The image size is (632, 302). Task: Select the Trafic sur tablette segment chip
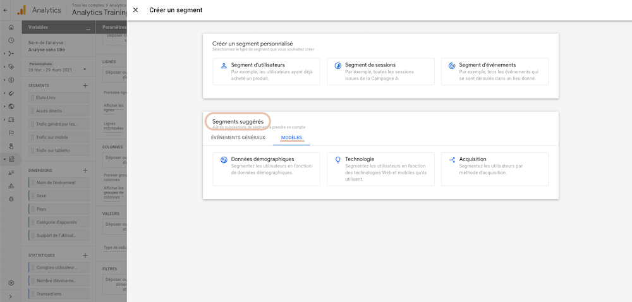[x=59, y=150]
